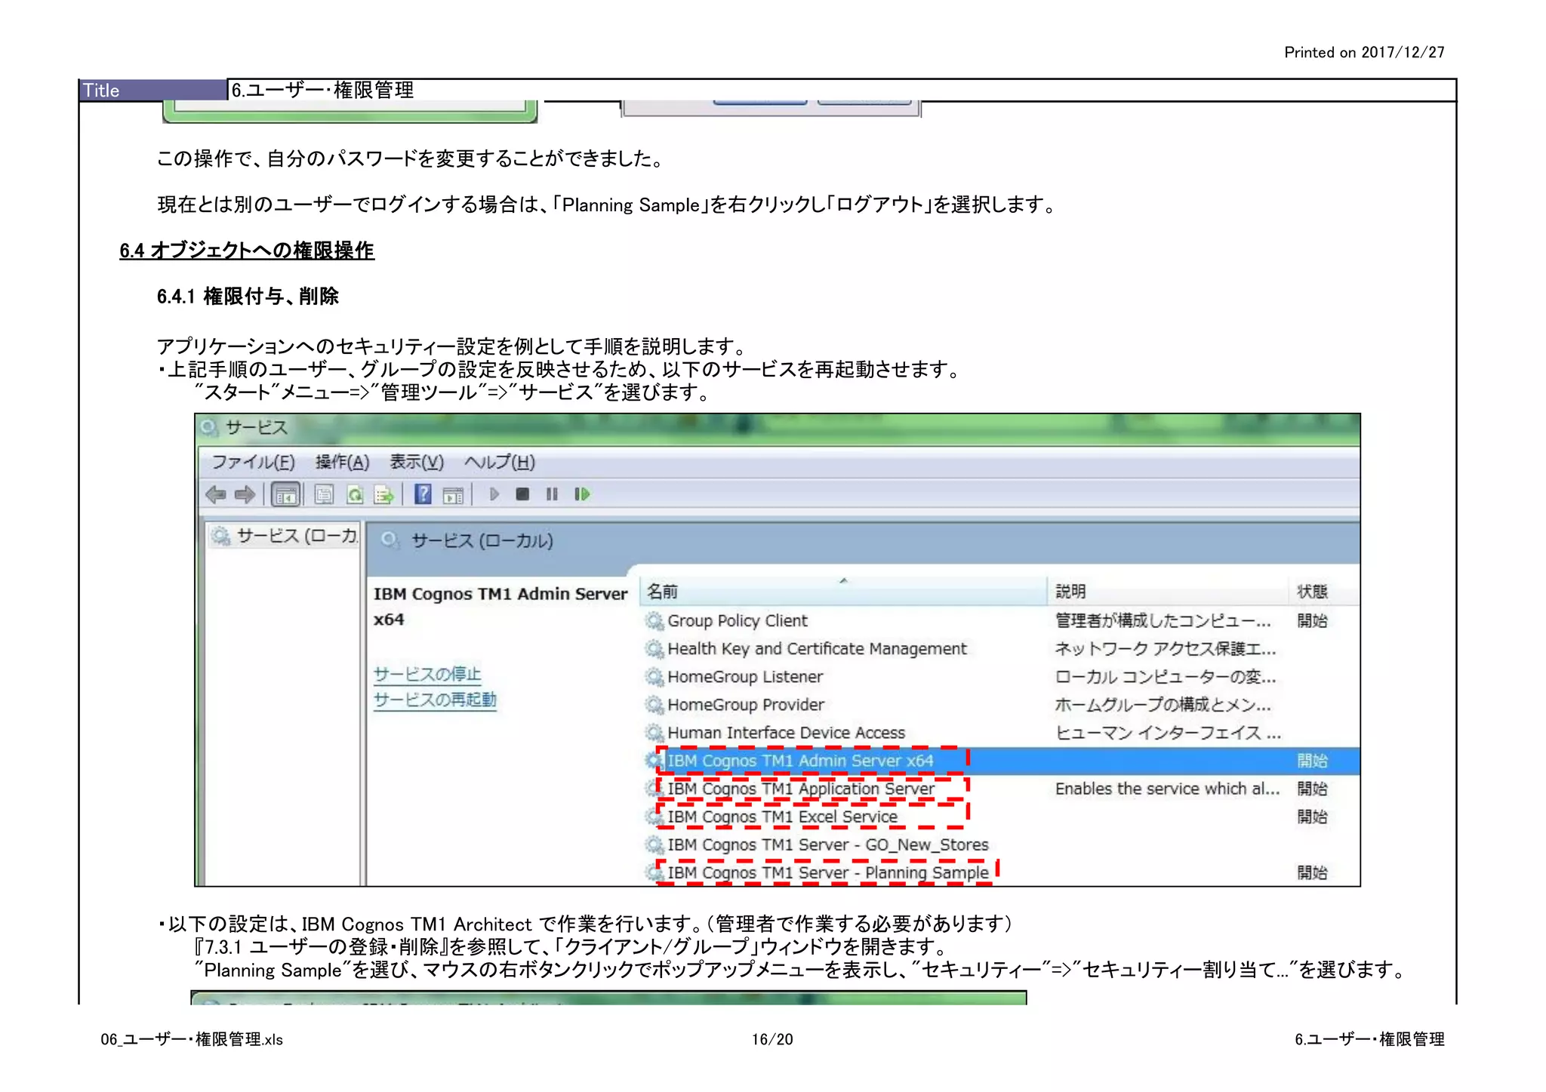Viewport: 1546px width, 1092px height.
Task: Click the Stop Service square icon
Action: (522, 494)
